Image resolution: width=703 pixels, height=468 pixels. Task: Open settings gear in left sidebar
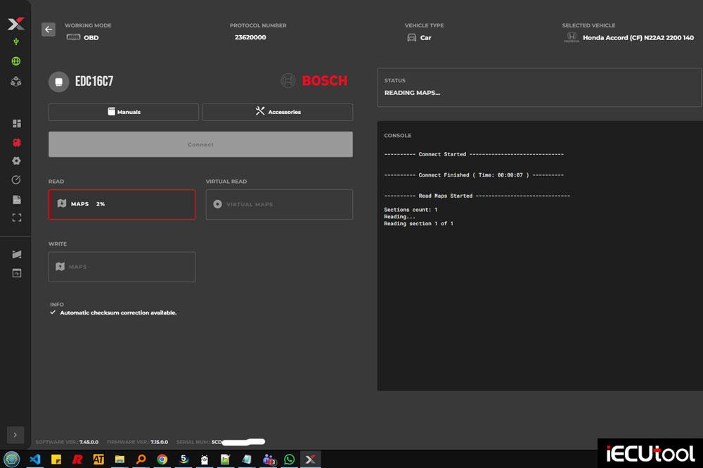16,161
